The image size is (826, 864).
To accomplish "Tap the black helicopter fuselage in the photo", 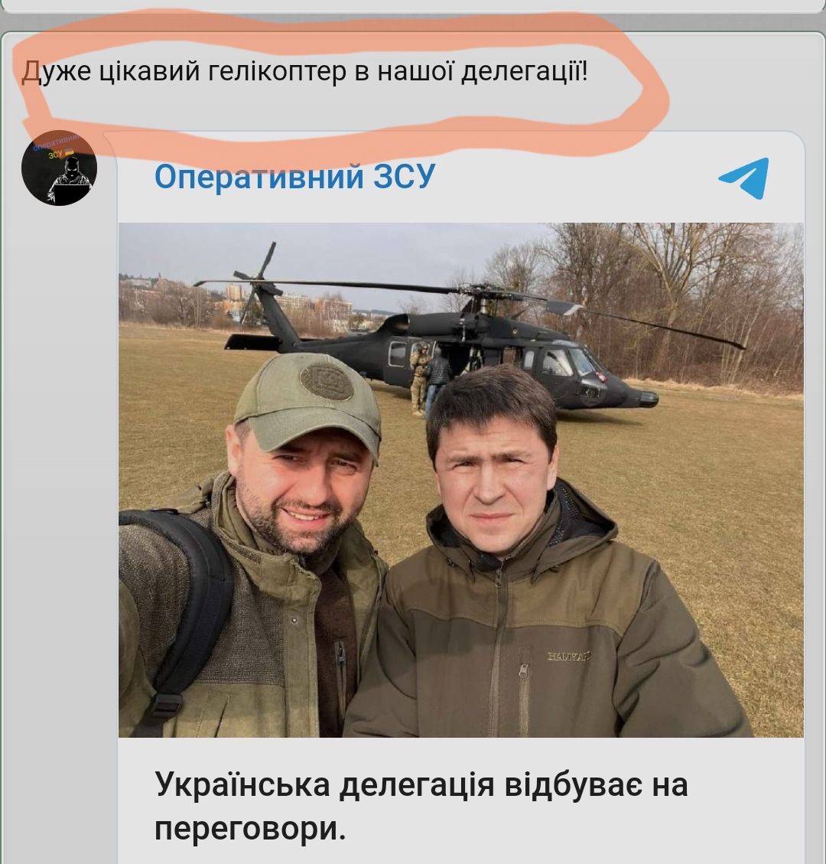I will click(496, 353).
